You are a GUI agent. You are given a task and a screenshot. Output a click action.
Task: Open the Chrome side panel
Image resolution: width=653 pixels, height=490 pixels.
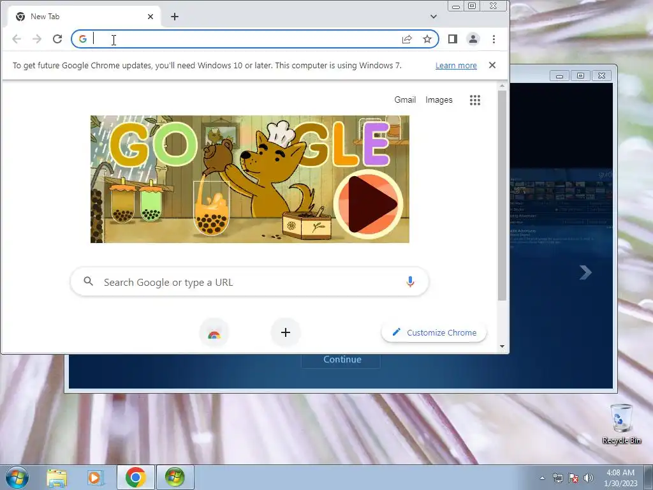coord(453,39)
